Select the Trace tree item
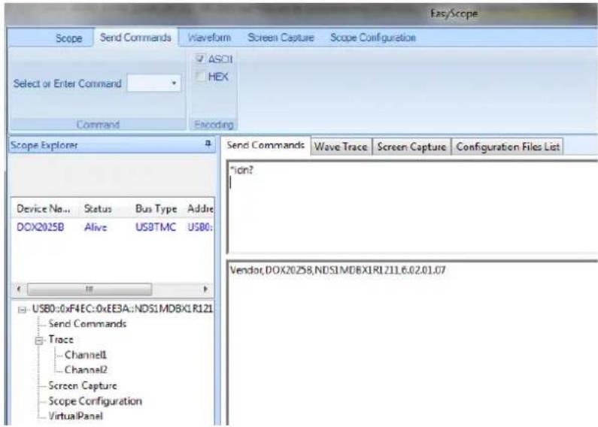 coord(61,339)
